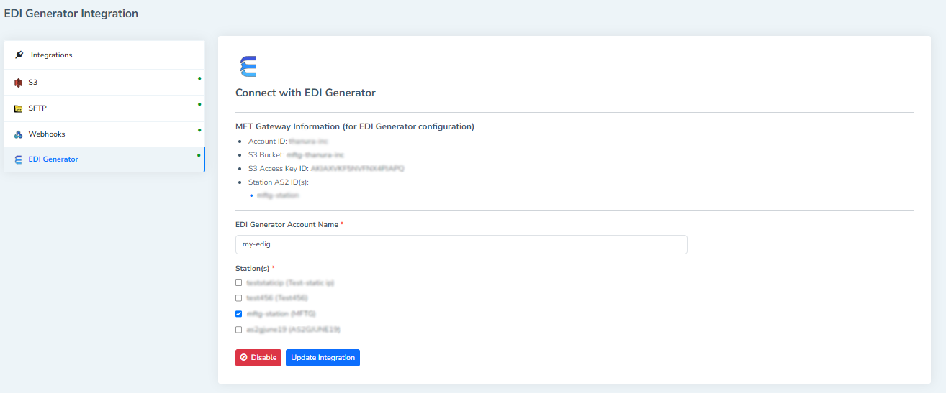Click the Connect with EDI Generator heading
The image size is (946, 393).
pyautogui.click(x=305, y=93)
